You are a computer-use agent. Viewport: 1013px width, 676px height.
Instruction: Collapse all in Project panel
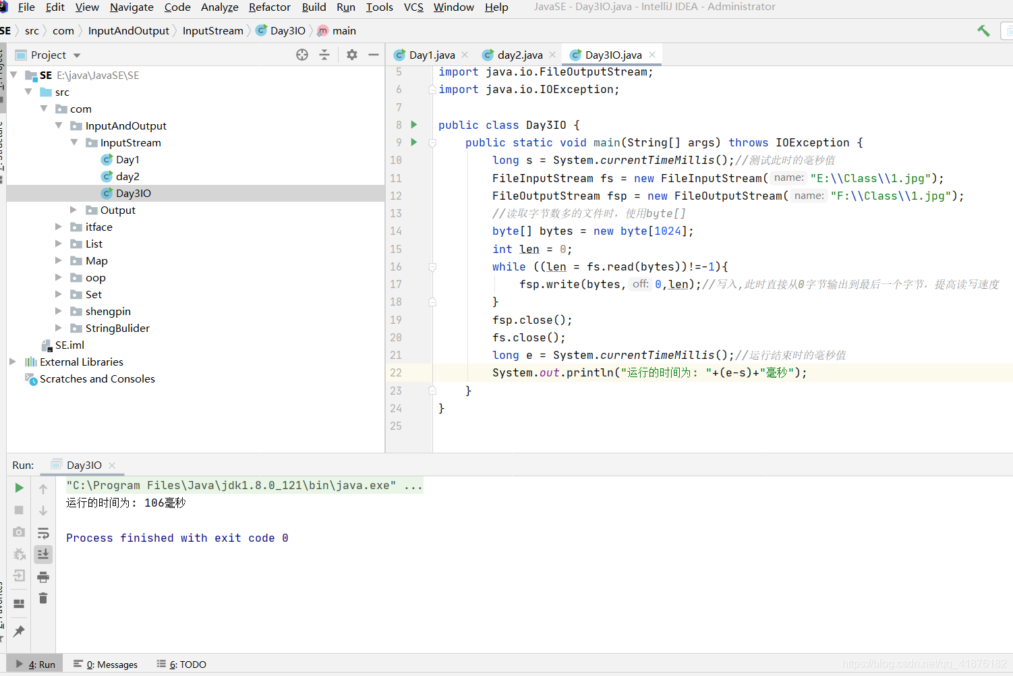[324, 55]
